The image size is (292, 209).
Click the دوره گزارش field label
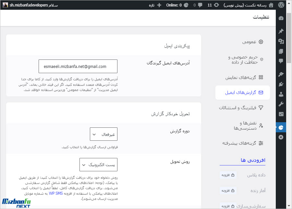coord(180,131)
